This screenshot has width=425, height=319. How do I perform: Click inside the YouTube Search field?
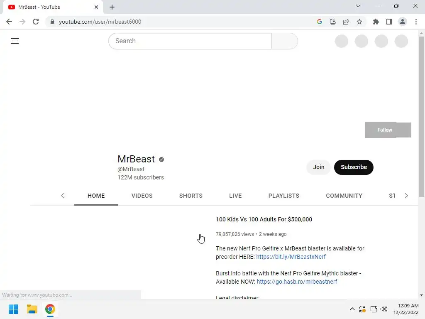tap(190, 41)
